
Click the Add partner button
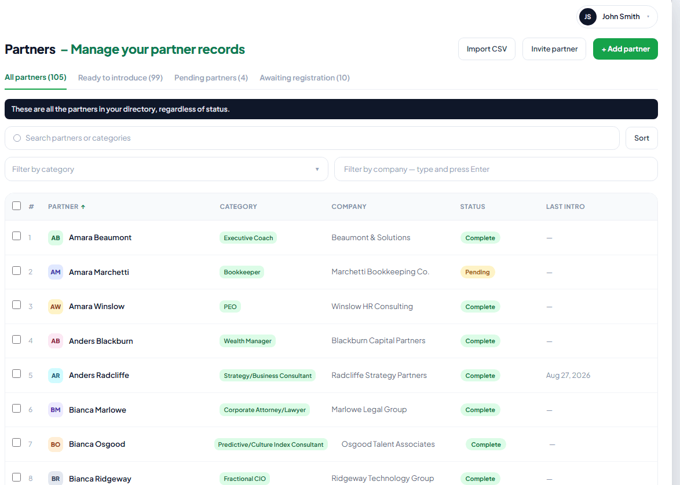pos(626,49)
